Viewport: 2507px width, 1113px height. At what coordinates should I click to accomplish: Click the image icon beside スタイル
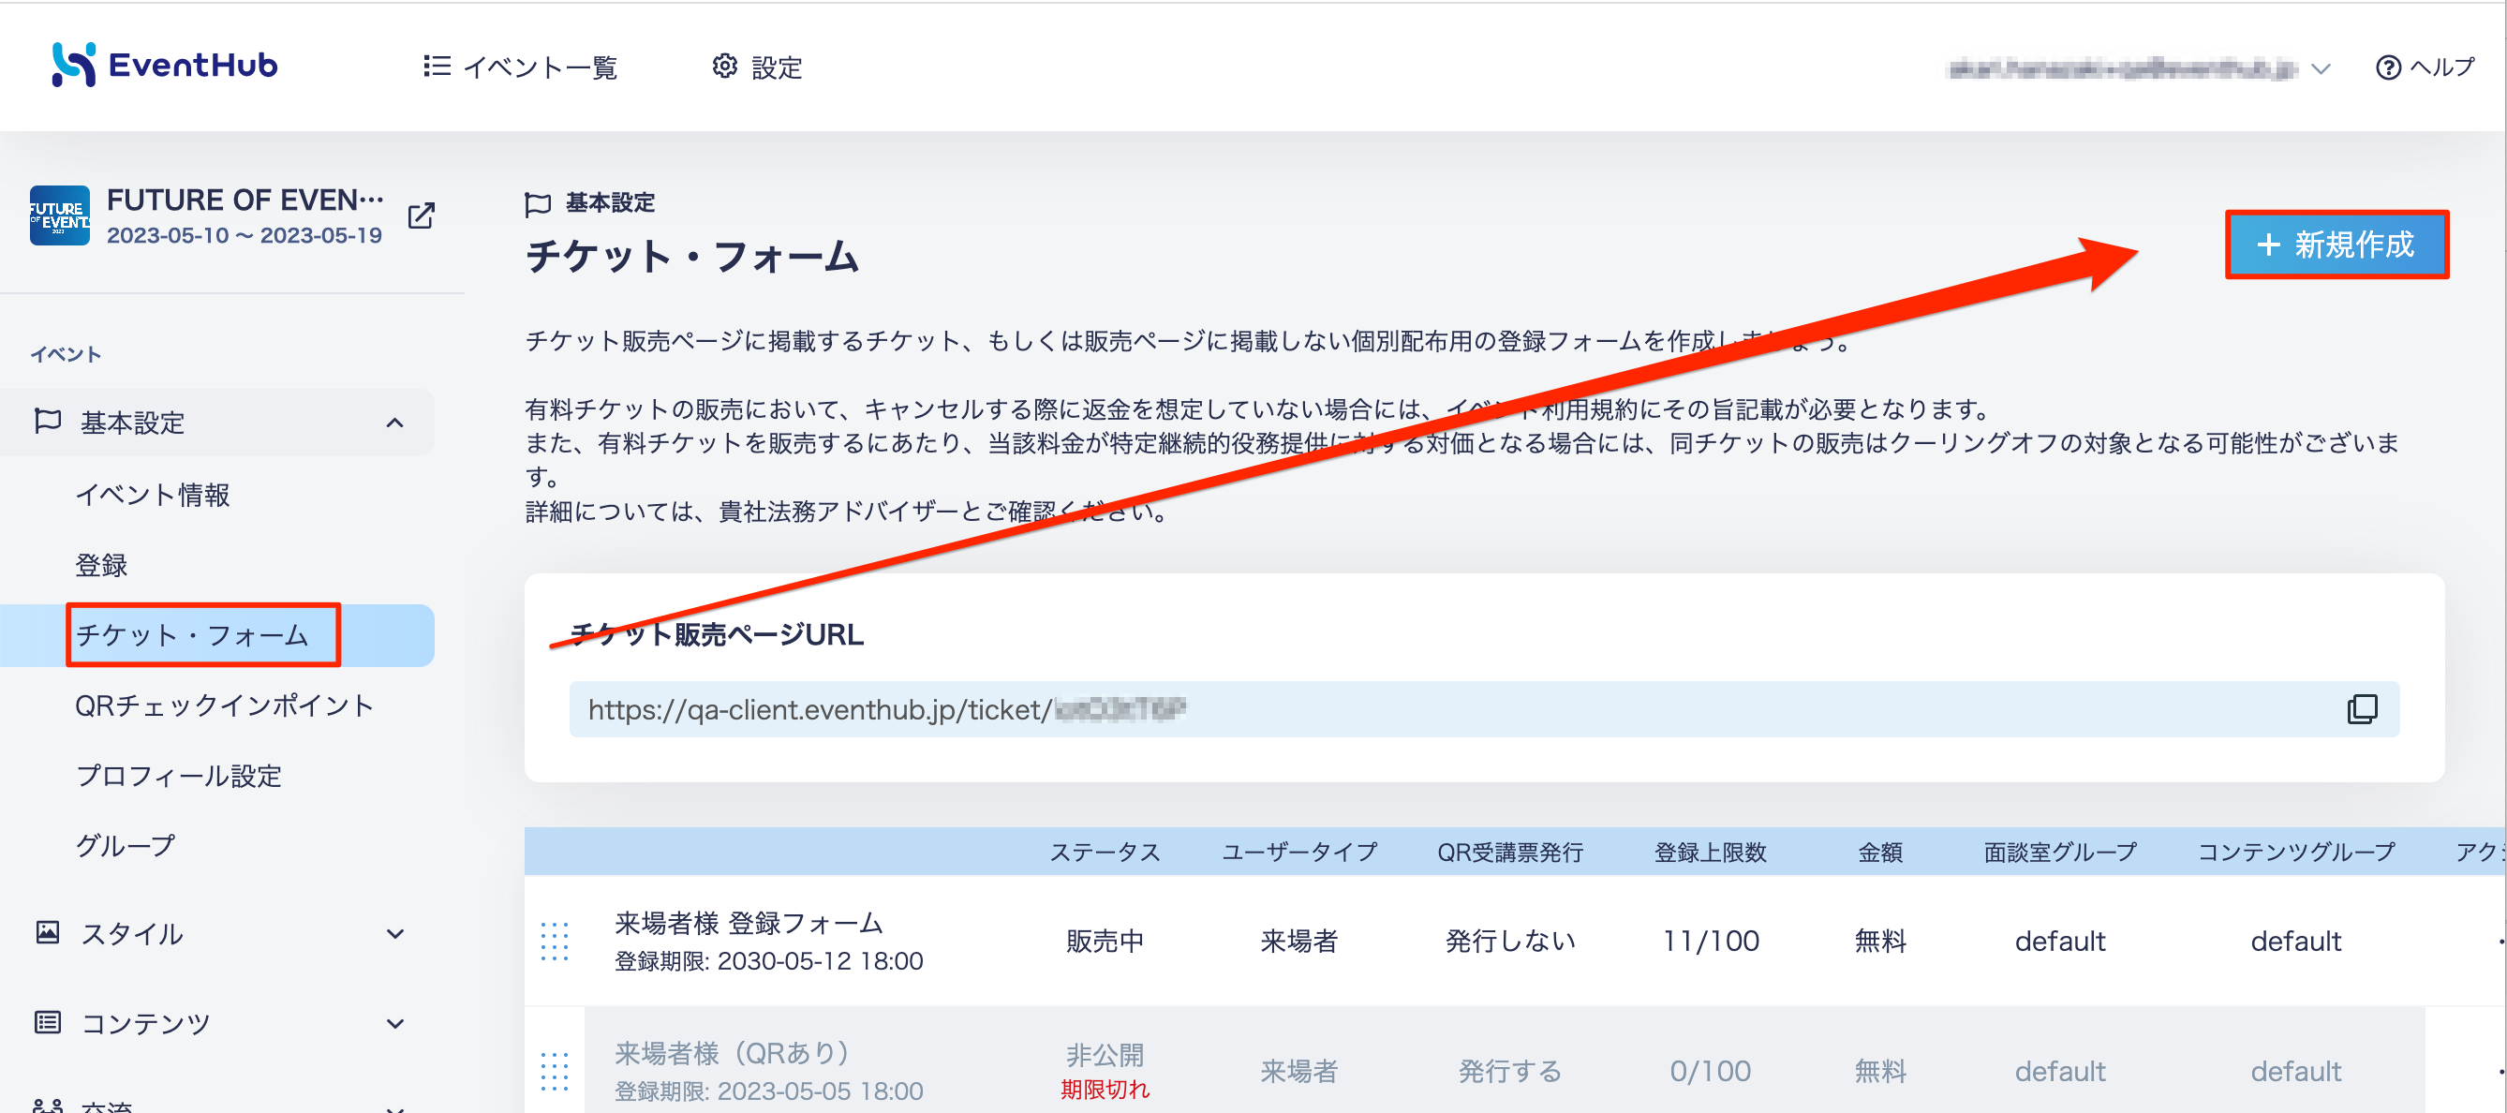[48, 932]
